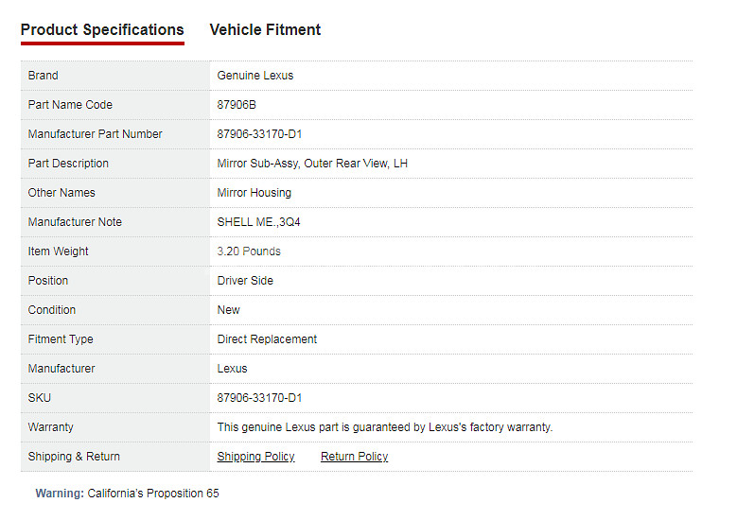737x520 pixels.
Task: Open the Return Policy link
Action: coord(355,457)
